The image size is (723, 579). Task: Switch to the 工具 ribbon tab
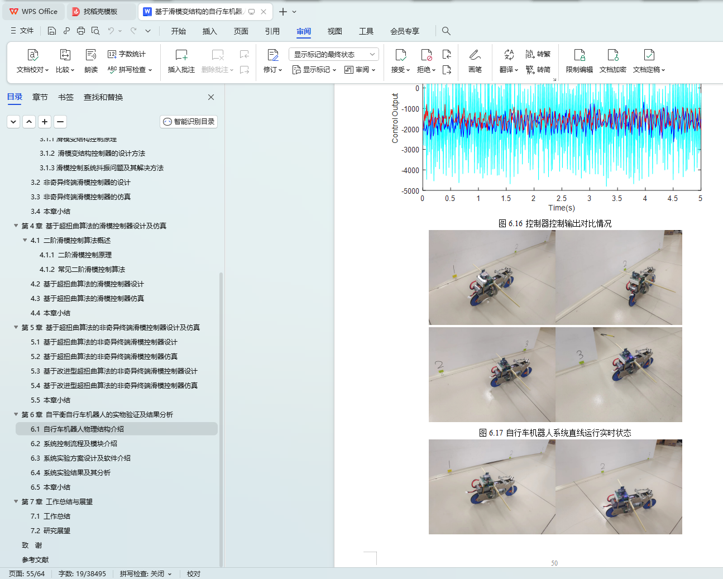(x=366, y=31)
